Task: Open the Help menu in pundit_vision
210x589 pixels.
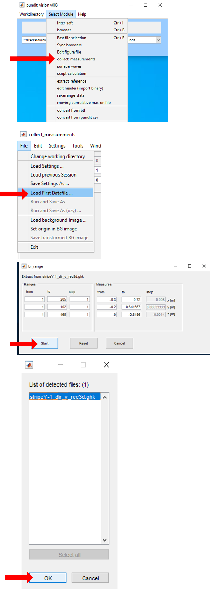Action: pos(82,14)
